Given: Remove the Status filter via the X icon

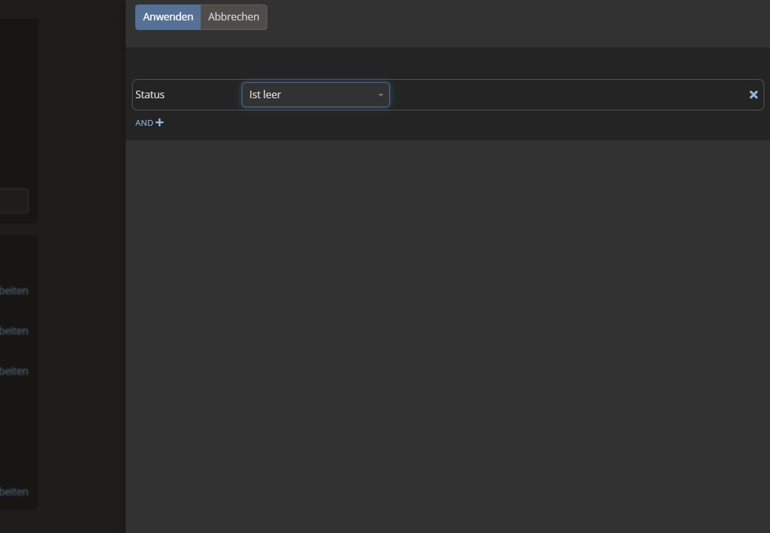Looking at the screenshot, I should click(x=753, y=94).
